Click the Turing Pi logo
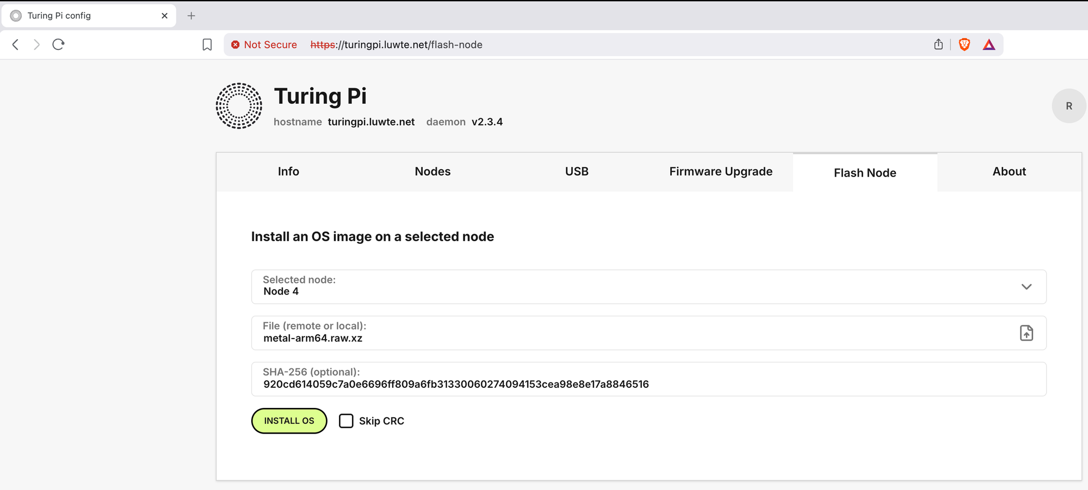 pyautogui.click(x=238, y=105)
